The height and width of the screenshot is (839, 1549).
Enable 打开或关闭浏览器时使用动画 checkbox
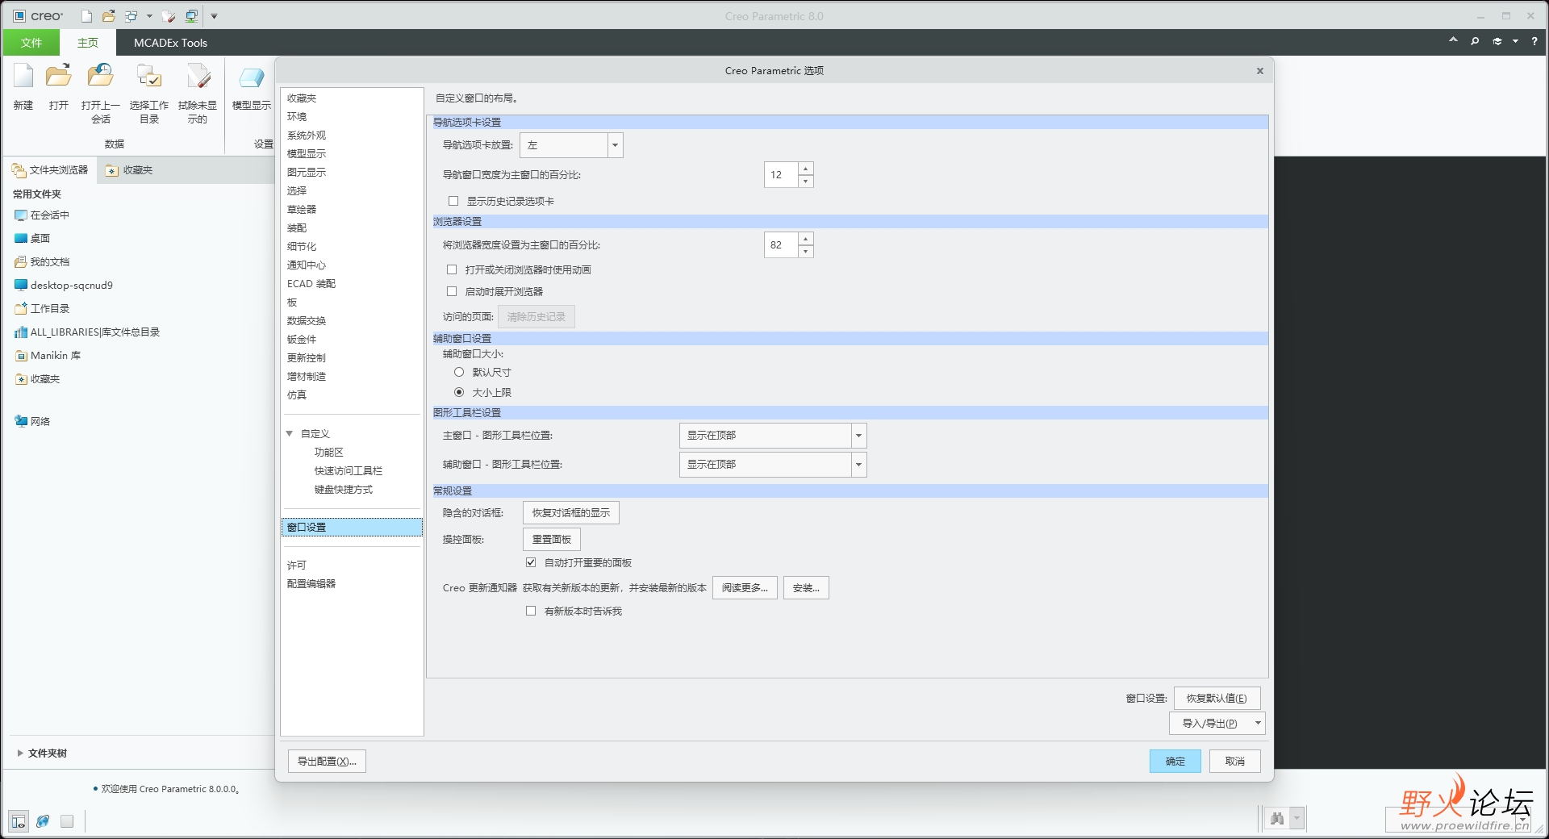tap(452, 270)
